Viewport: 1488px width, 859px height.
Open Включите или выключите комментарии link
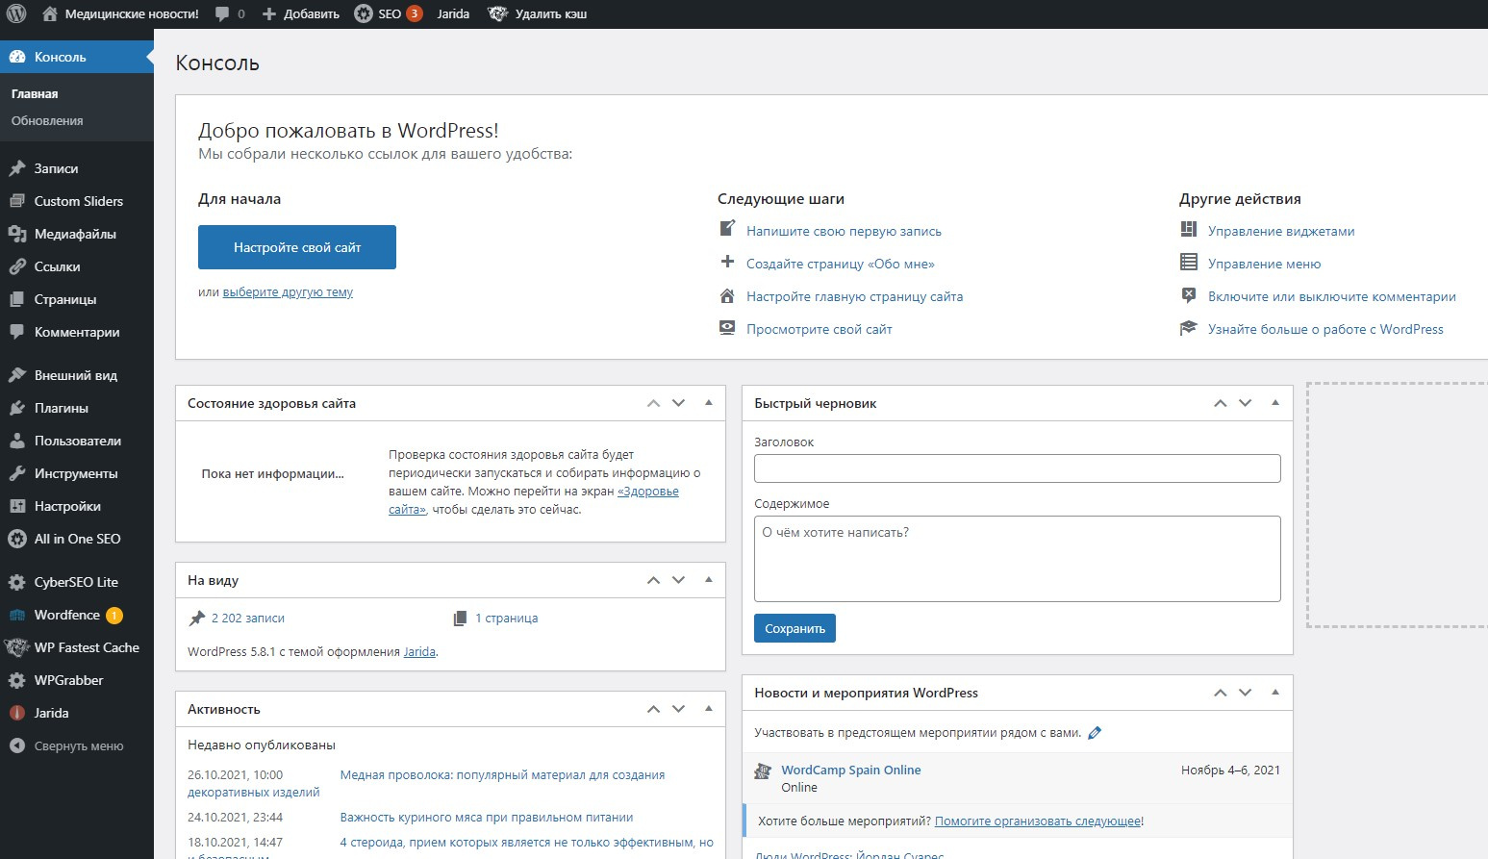click(1332, 296)
